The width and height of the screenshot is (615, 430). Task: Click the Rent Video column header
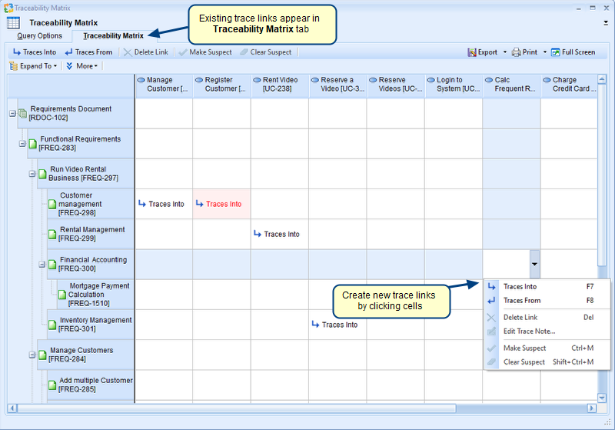click(x=280, y=85)
